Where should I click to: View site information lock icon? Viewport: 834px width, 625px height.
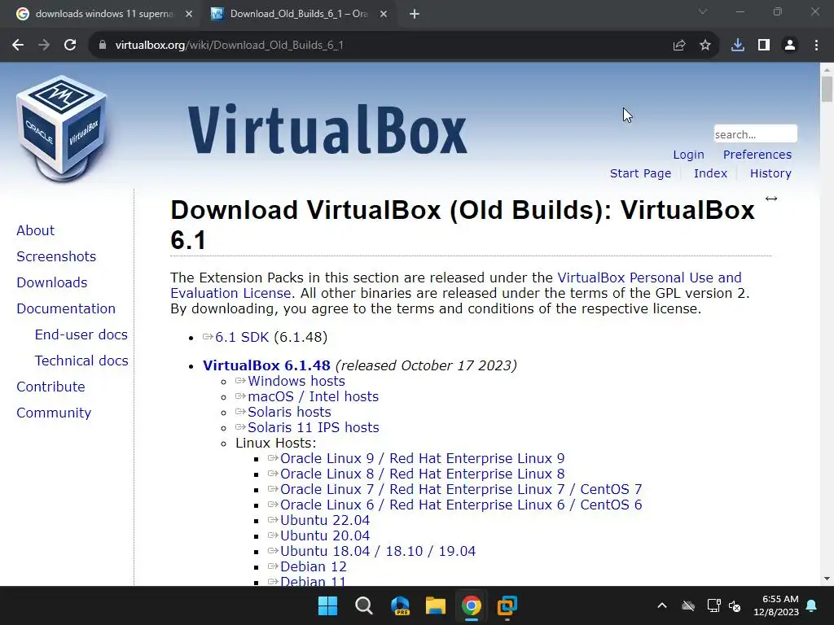coord(102,46)
